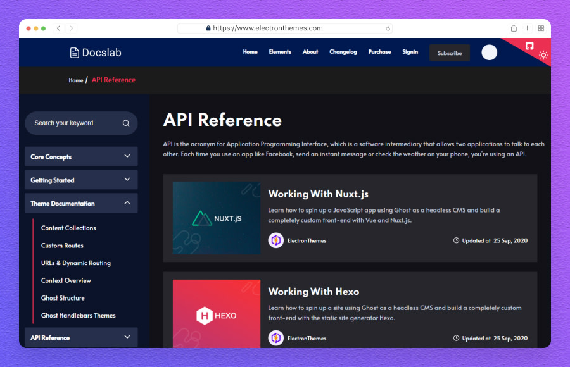570x367 pixels.
Task: Click the Subscribe button
Action: point(449,53)
